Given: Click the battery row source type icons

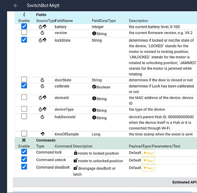Looking at the screenshot, I should coord(43,27).
